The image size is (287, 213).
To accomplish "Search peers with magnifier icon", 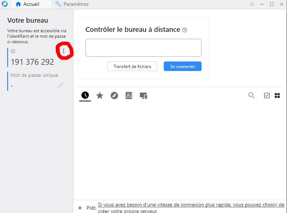I will (251, 96).
